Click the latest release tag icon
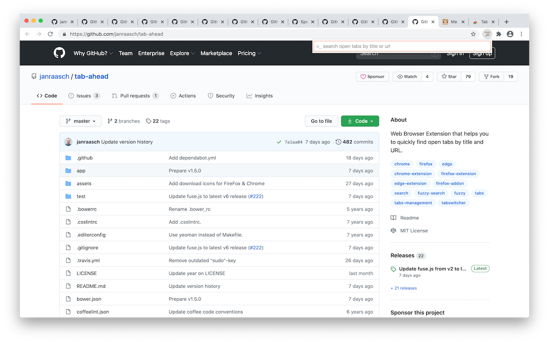 pos(394,269)
